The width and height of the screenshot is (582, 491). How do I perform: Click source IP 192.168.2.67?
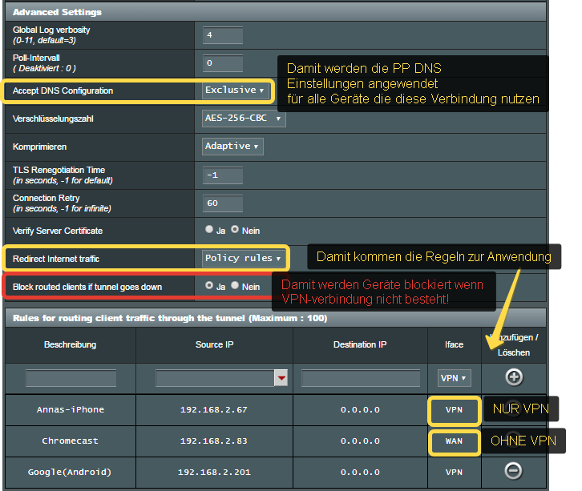[x=214, y=410]
